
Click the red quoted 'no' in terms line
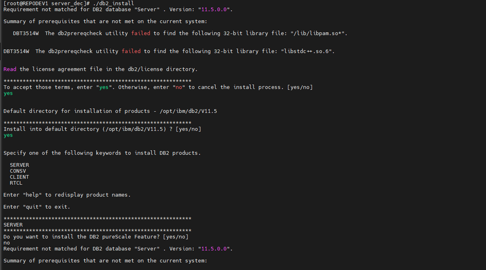tap(179, 87)
